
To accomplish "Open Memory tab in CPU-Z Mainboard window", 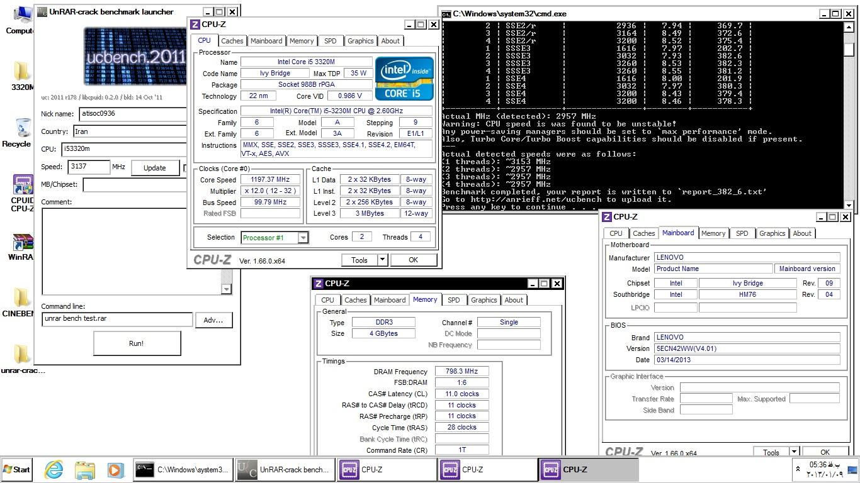I will point(713,233).
